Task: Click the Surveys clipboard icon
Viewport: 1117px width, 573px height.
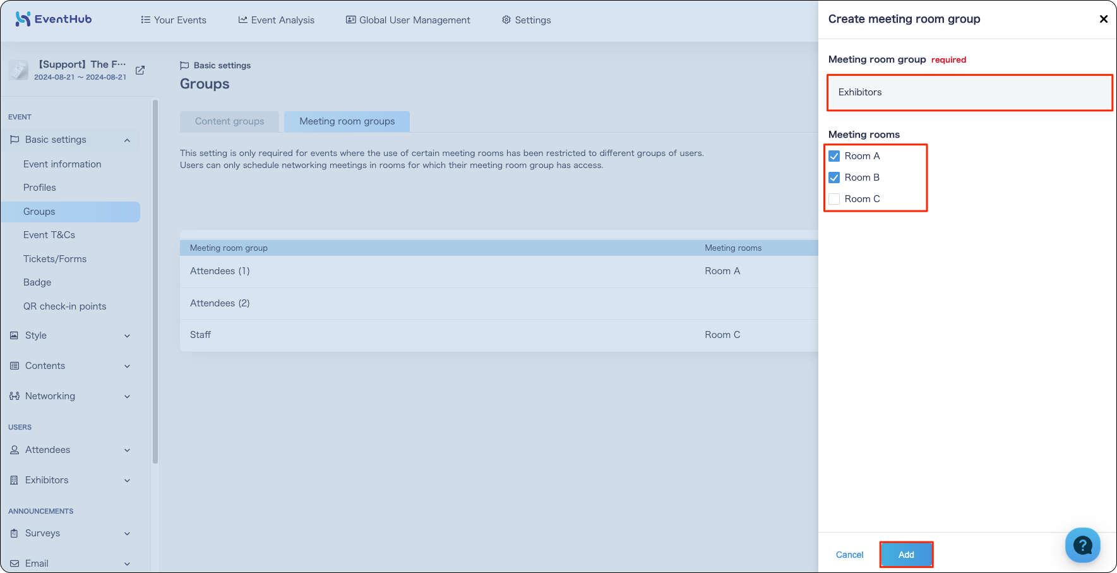Action: [x=15, y=533]
